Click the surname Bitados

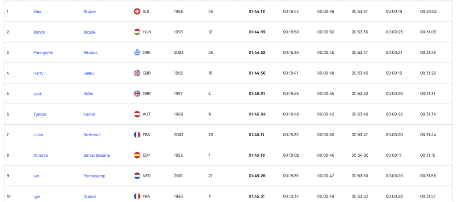[90, 52]
